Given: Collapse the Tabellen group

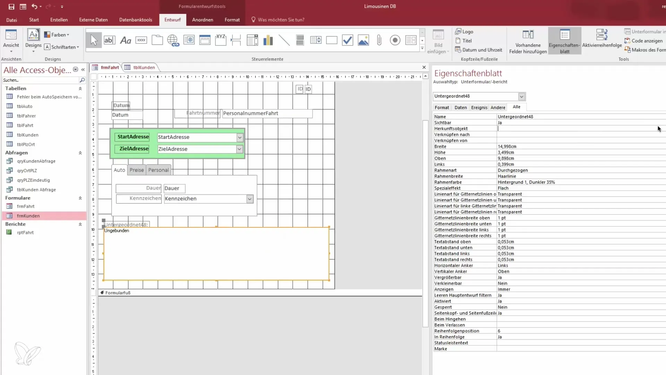Looking at the screenshot, I should [x=80, y=89].
